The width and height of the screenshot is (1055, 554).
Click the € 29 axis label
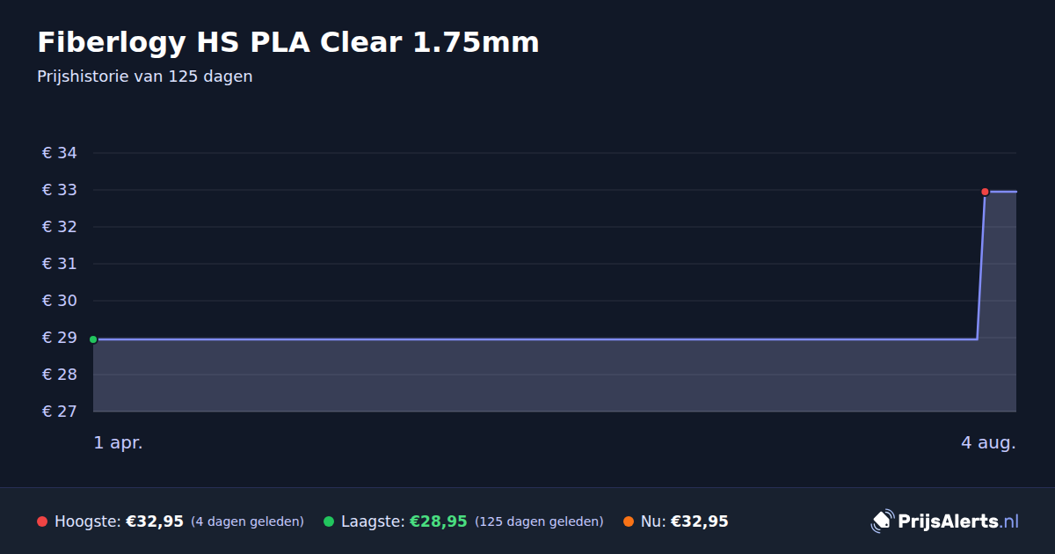(60, 338)
